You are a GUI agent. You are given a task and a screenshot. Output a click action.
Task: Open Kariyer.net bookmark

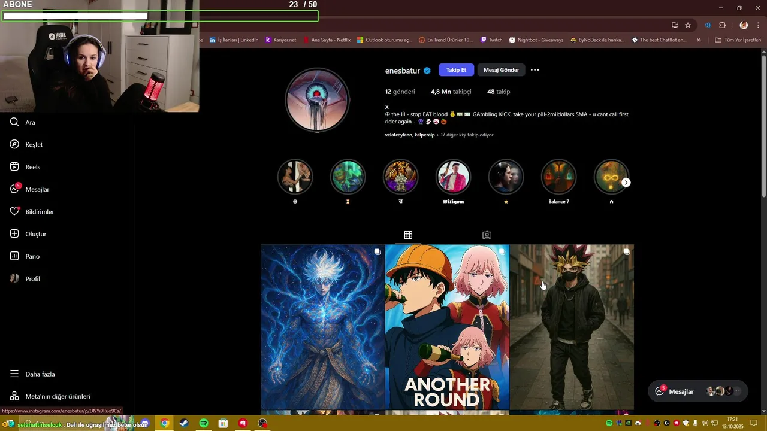tap(280, 40)
